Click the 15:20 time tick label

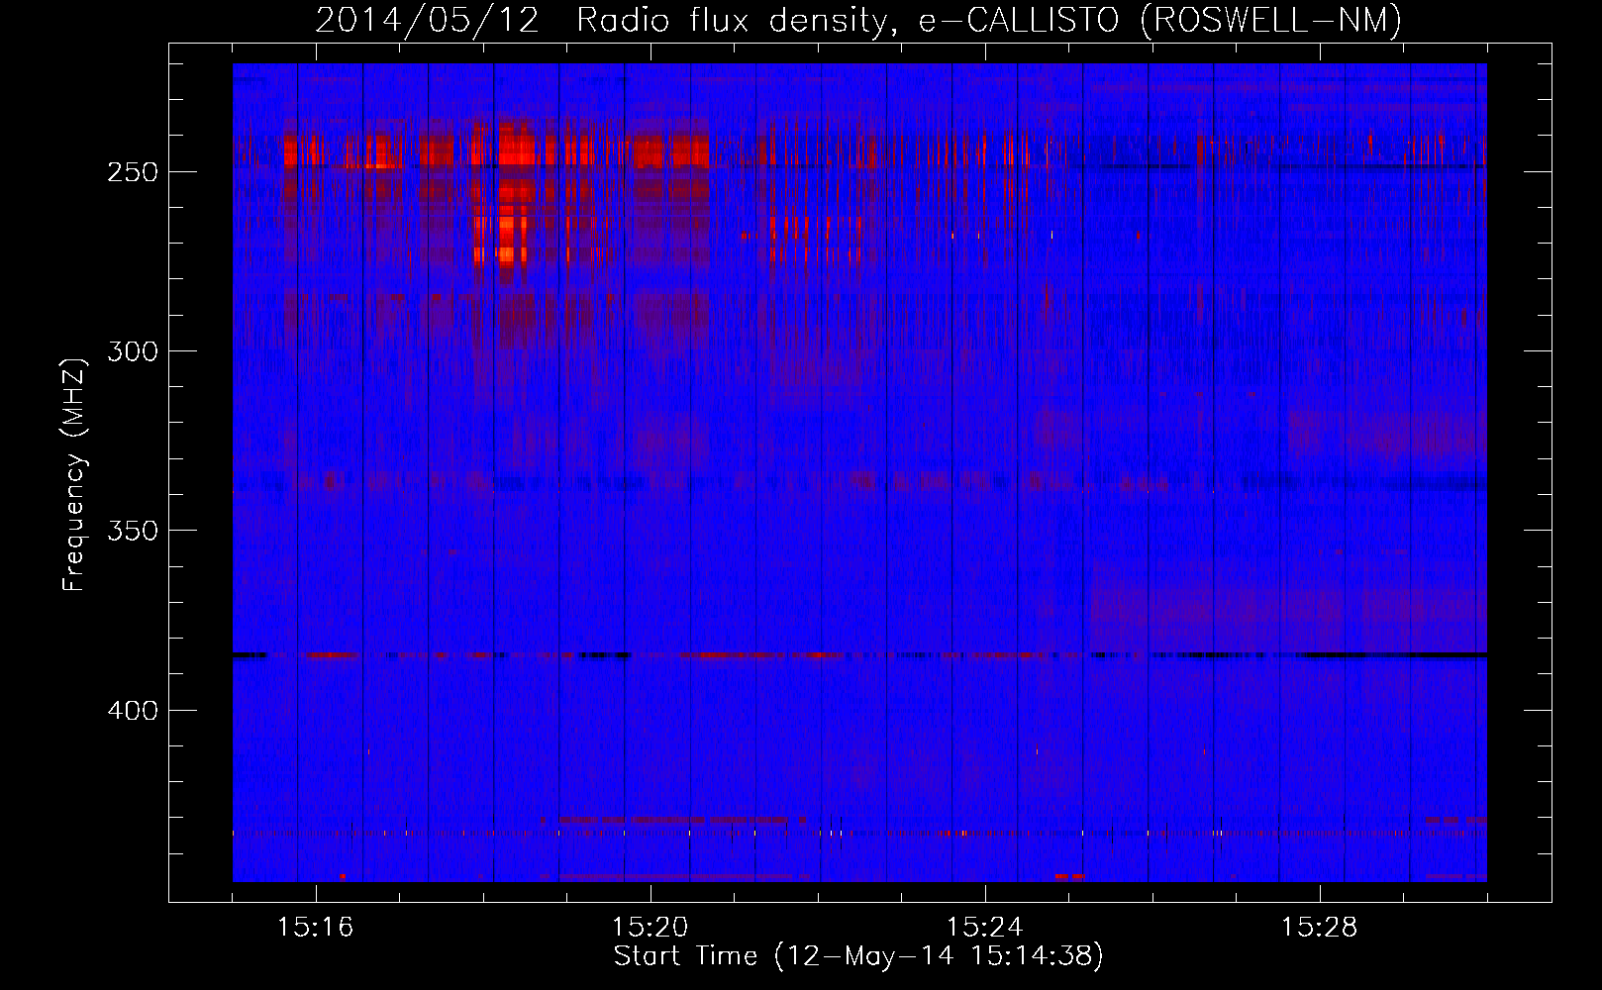pos(650,927)
